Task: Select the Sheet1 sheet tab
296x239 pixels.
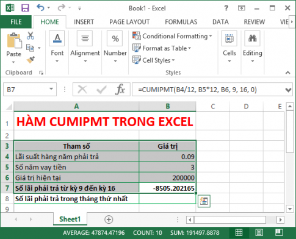Action: click(70, 219)
